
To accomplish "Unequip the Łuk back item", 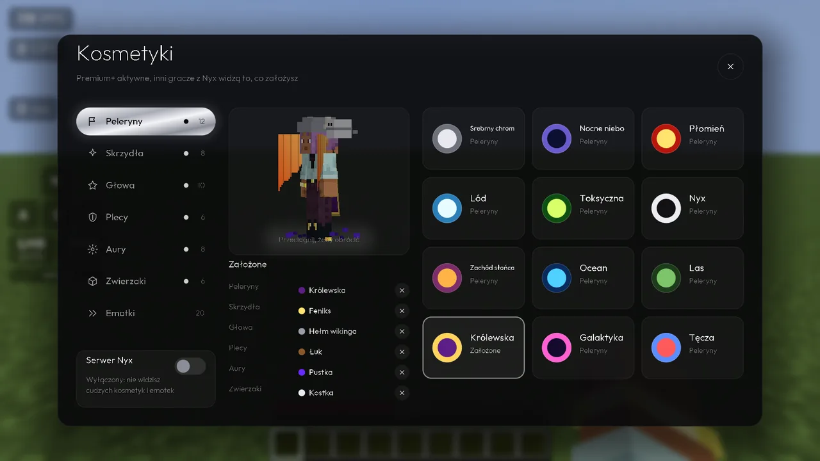I will pos(402,352).
